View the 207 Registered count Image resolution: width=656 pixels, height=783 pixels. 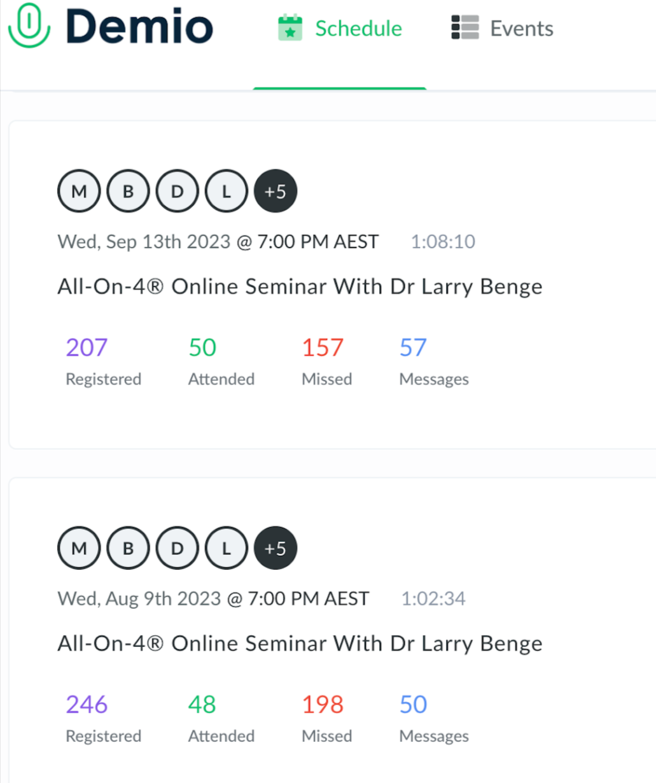tap(87, 348)
